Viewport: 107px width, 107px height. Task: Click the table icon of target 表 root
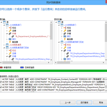click(x=59, y=22)
